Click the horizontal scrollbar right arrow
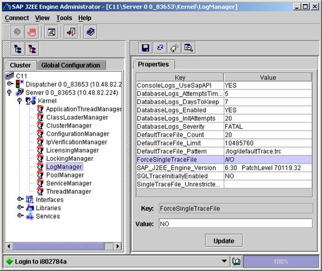This screenshot has height=271, width=322. click(x=117, y=246)
